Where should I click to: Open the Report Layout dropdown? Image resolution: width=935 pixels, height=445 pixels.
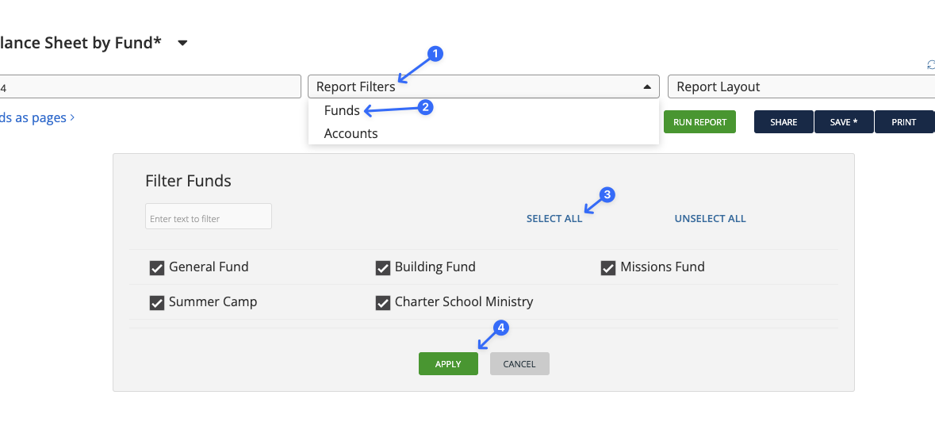coord(801,86)
